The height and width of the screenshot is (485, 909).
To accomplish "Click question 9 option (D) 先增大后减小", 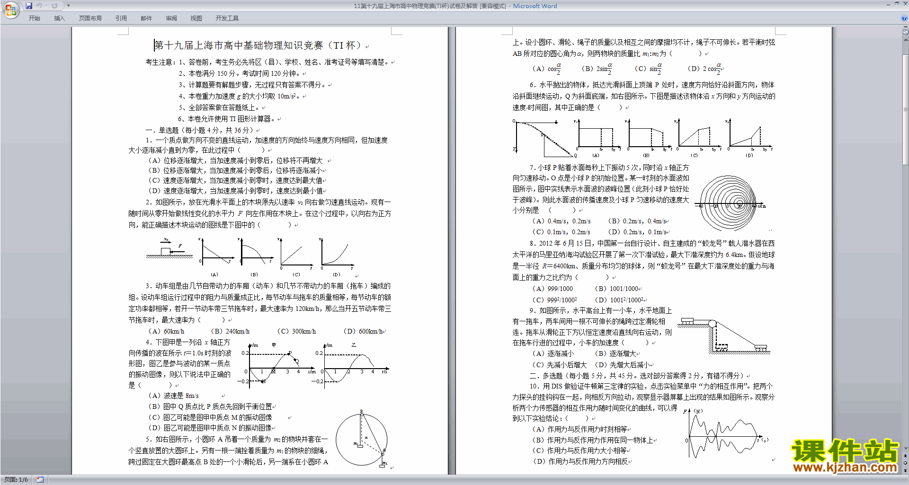I will [x=622, y=365].
